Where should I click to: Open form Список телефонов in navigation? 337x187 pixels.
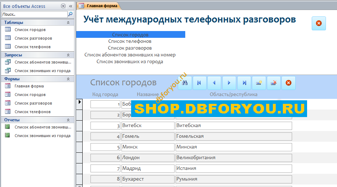32,112
